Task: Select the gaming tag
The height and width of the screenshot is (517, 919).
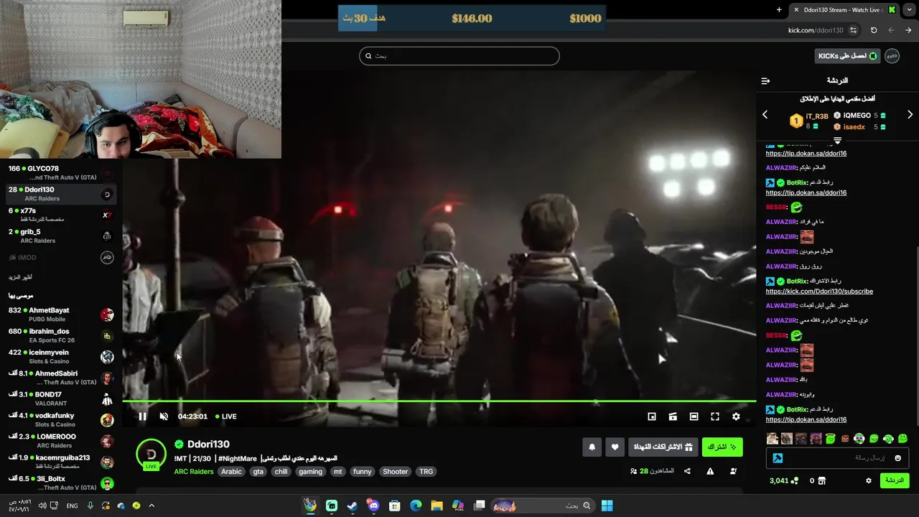Action: coord(310,472)
